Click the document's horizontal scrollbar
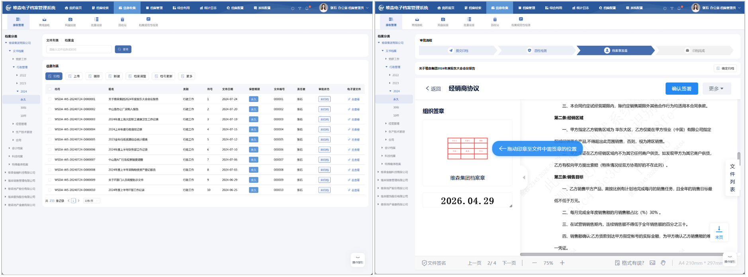The width and height of the screenshot is (748, 277). tap(621, 254)
